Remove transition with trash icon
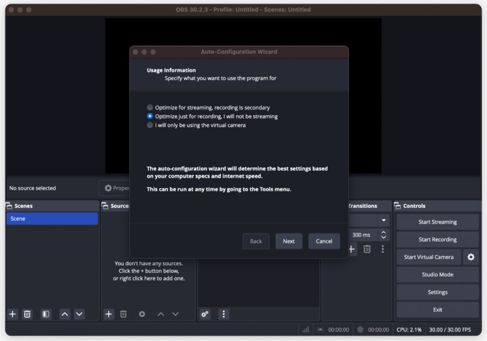 pyautogui.click(x=367, y=249)
